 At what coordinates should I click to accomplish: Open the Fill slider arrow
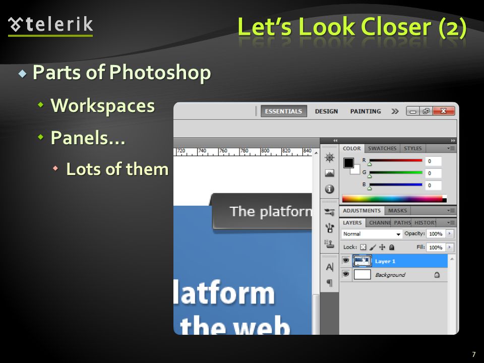[x=450, y=247]
